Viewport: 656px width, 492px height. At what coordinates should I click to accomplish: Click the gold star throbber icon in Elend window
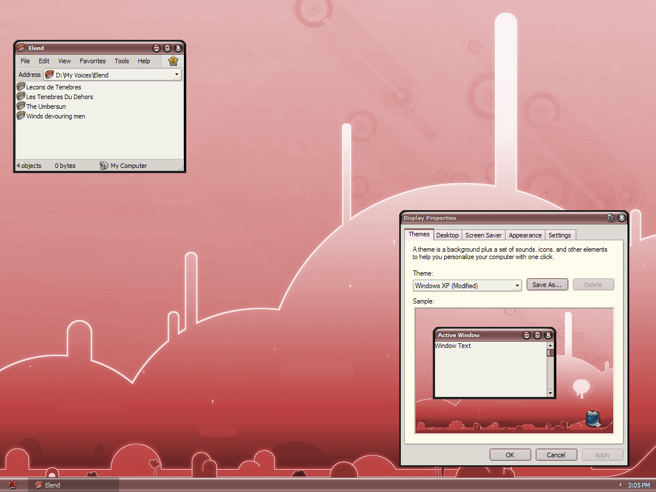pyautogui.click(x=173, y=61)
